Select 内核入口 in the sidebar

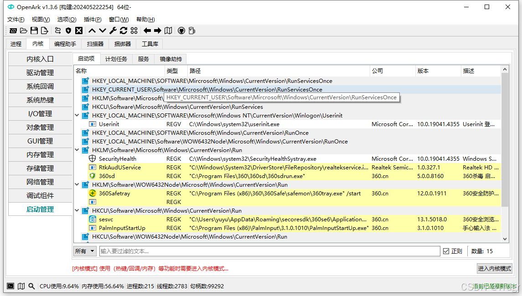point(40,59)
